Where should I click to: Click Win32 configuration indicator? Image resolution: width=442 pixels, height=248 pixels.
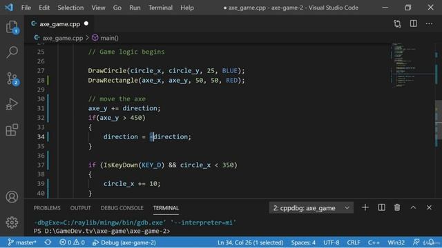(396, 242)
